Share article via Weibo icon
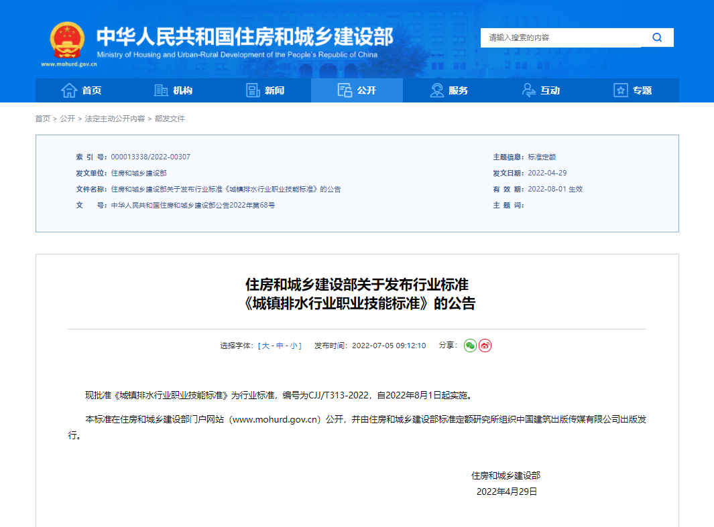 coord(485,346)
